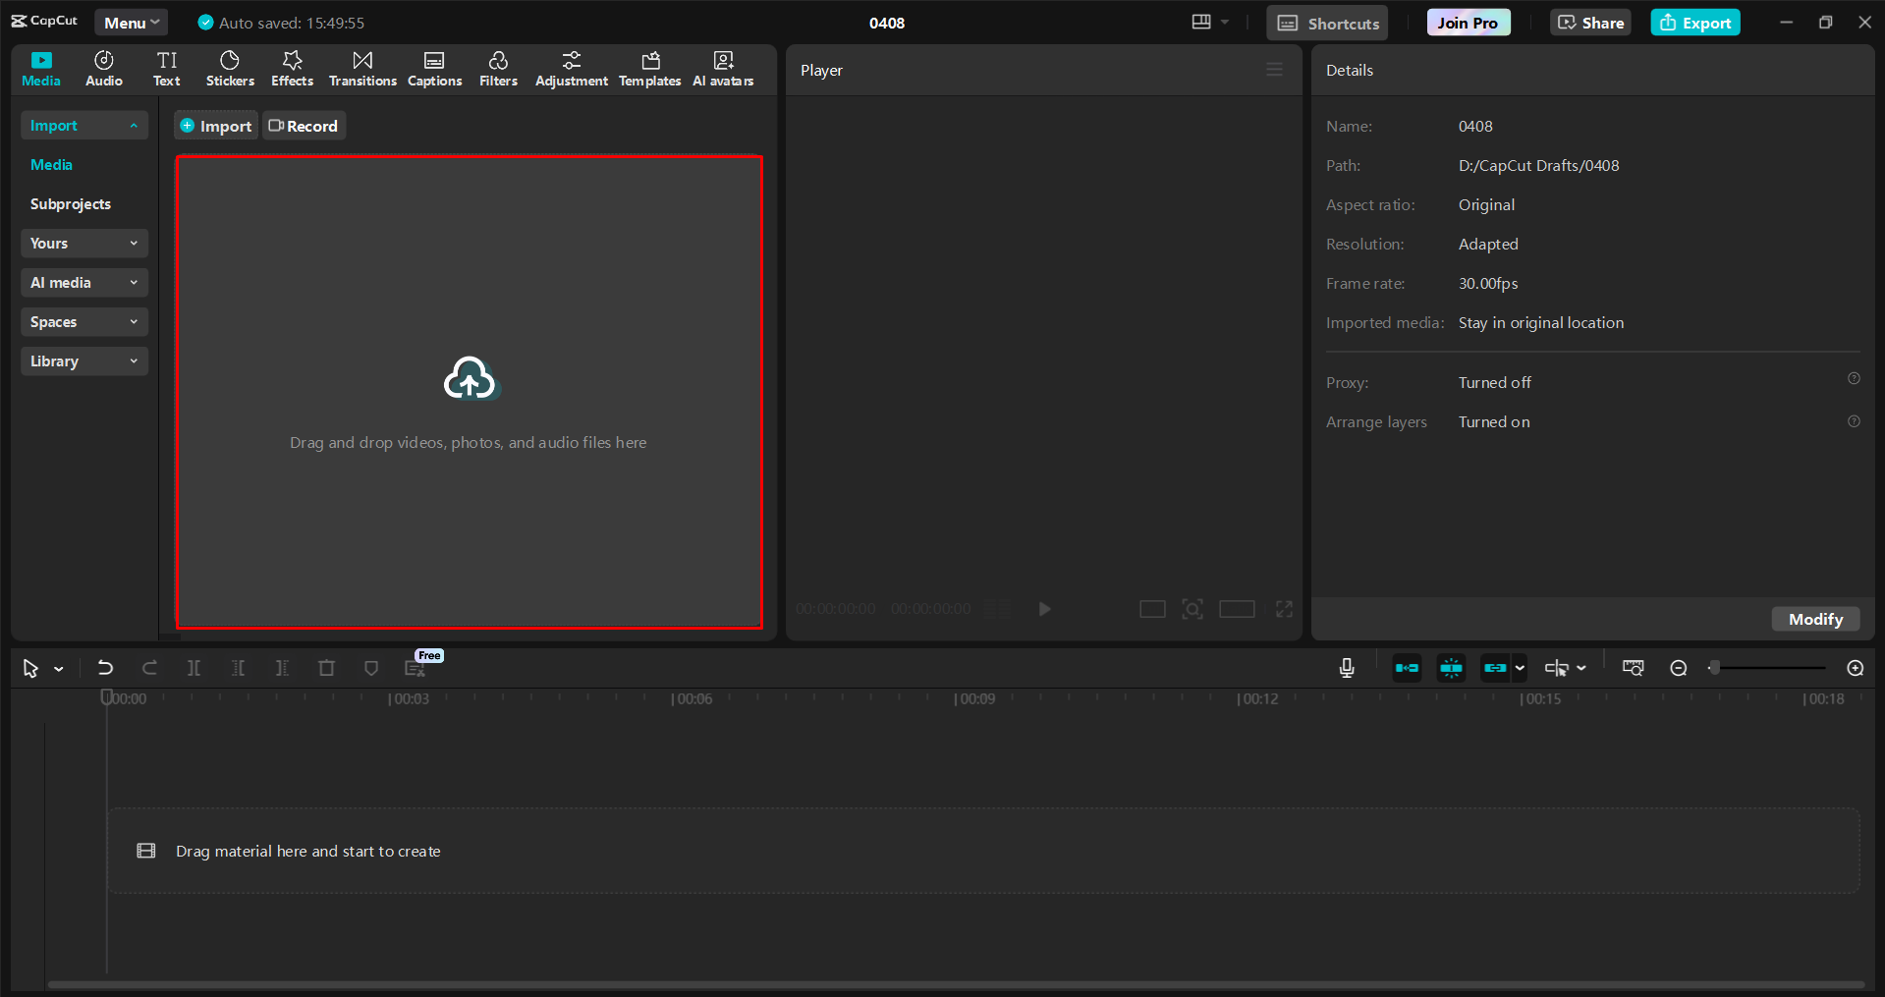Open the Effects panel
Screen dimensions: 1885x997
tap(292, 69)
